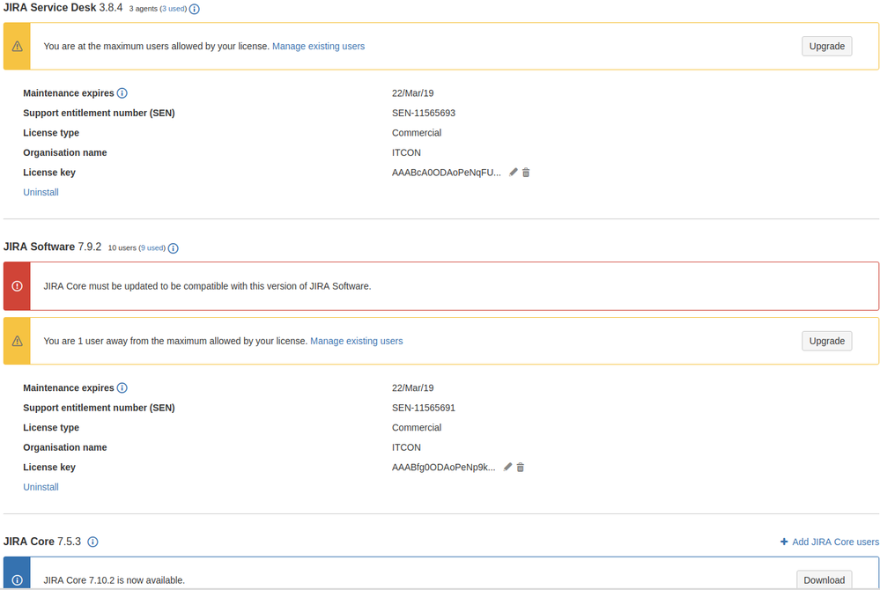Open Maintenance expires info for JIRA Software
The height and width of the screenshot is (590, 880).
pyautogui.click(x=122, y=388)
